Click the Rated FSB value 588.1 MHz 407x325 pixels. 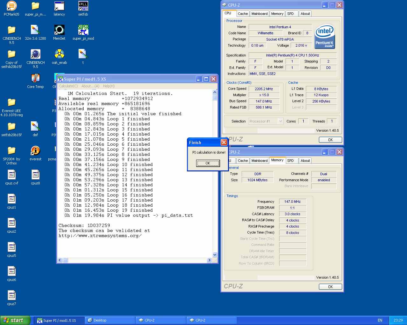[264, 107]
